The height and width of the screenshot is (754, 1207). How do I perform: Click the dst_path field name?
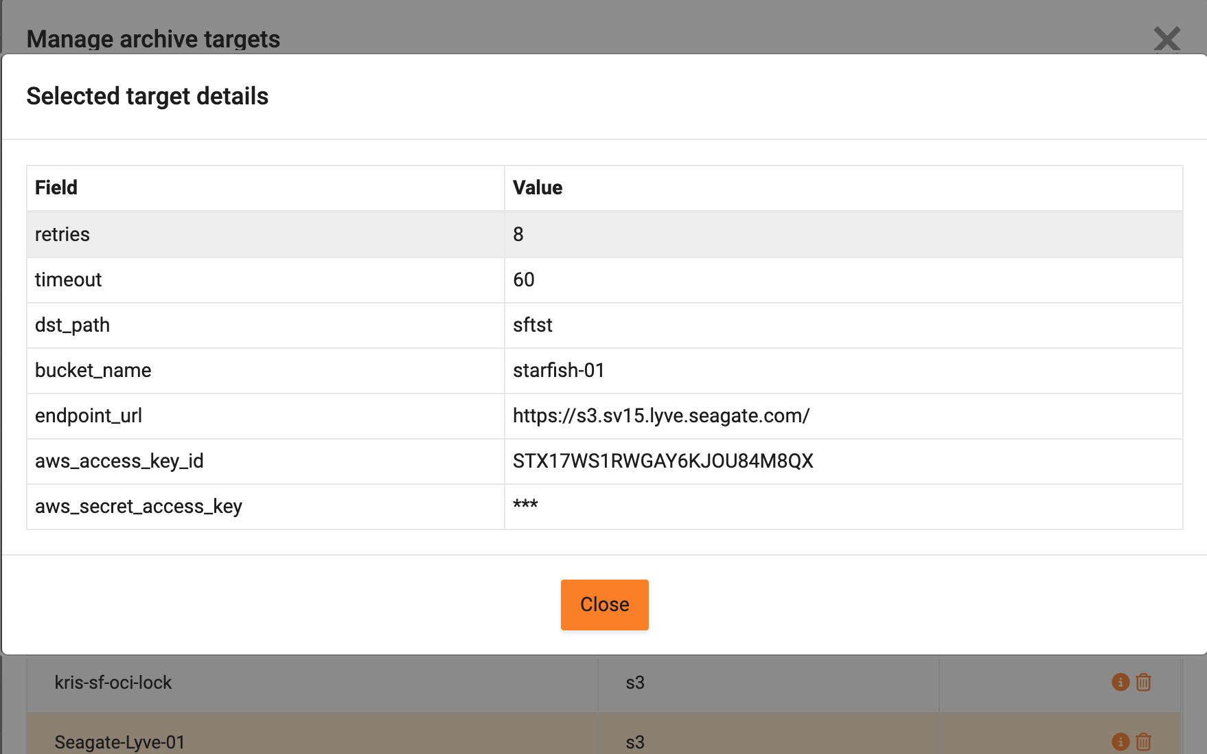coord(72,325)
